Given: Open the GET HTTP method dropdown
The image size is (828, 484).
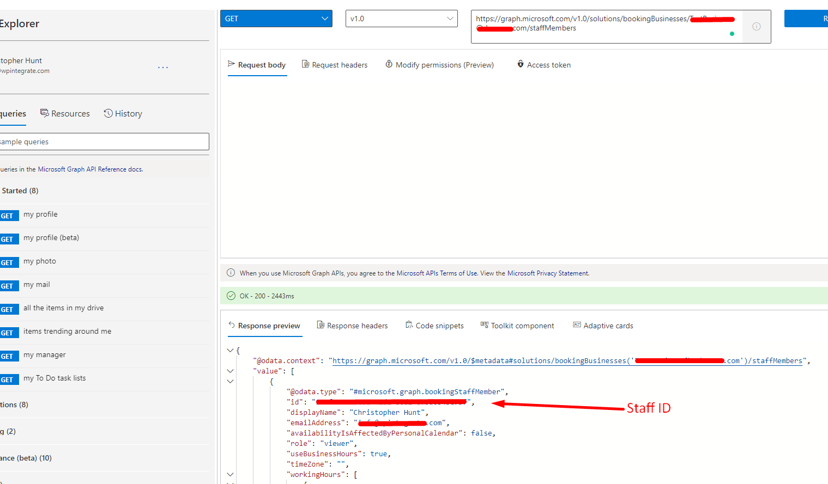Looking at the screenshot, I should [x=276, y=19].
